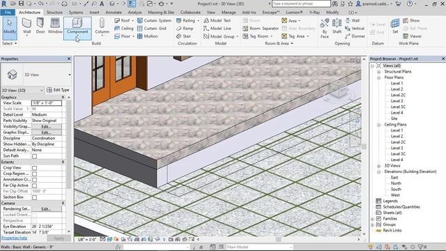Open the work plane Viewer
Screen dimensions: 446x251
click(413, 36)
